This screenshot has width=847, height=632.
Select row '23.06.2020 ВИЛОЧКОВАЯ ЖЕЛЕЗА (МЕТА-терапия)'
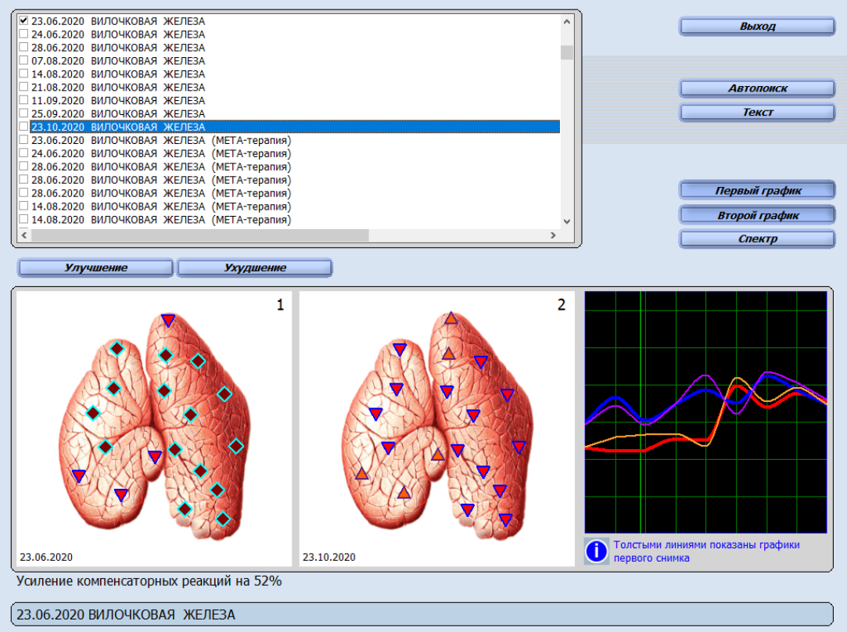click(x=295, y=141)
